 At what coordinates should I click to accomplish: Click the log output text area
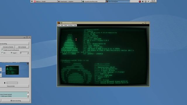[13, 94]
